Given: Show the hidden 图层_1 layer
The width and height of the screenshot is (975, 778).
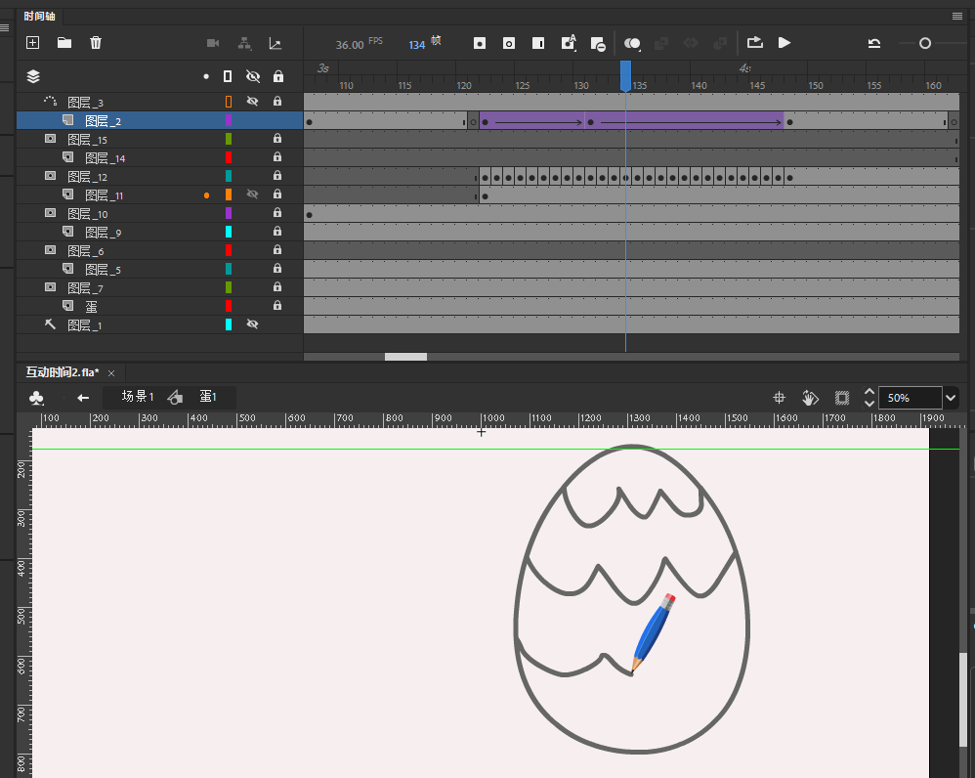Looking at the screenshot, I should pos(252,324).
